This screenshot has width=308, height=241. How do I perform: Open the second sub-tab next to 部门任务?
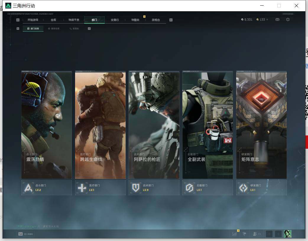point(54,28)
